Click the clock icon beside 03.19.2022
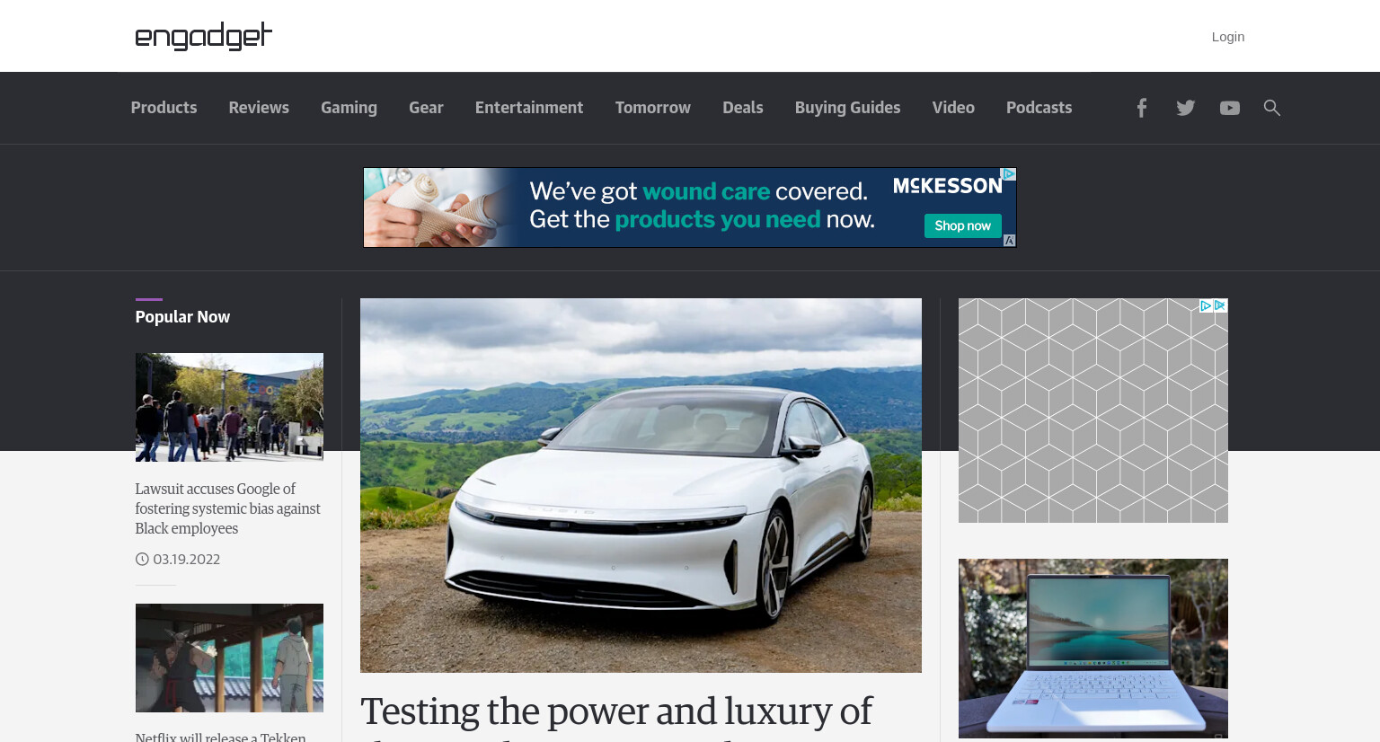The image size is (1380, 742). point(142,559)
